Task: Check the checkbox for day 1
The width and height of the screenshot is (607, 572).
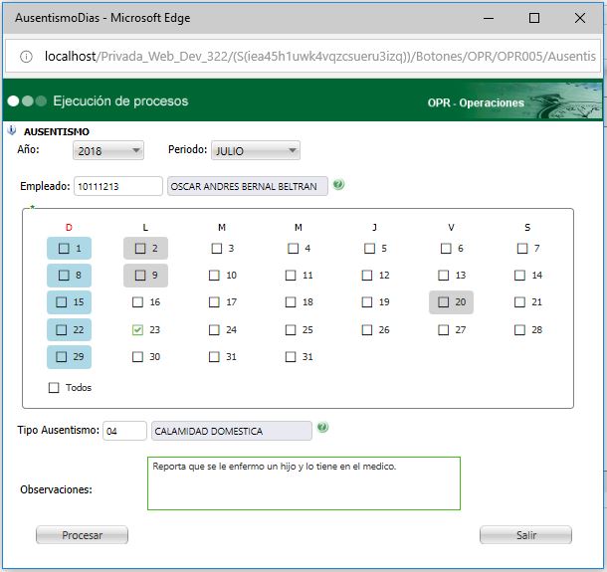Action: [64, 249]
